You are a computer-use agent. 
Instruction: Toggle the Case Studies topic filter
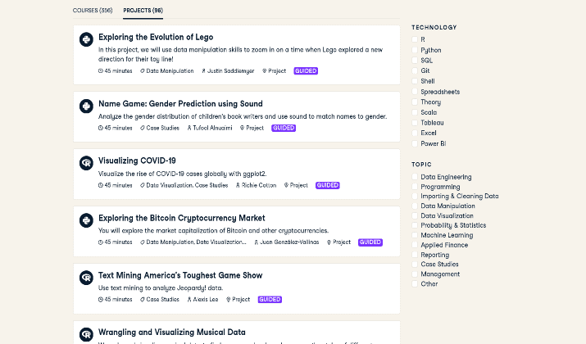415,264
